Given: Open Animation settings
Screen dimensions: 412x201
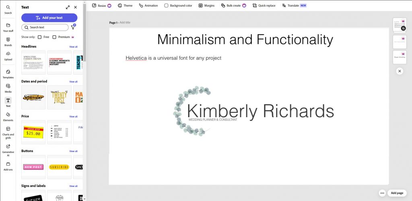Looking at the screenshot, I should point(148,6).
